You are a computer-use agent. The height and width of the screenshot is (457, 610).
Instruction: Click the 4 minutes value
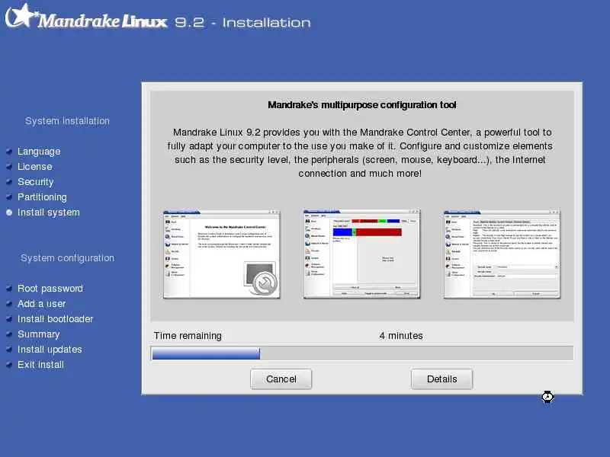tap(401, 336)
